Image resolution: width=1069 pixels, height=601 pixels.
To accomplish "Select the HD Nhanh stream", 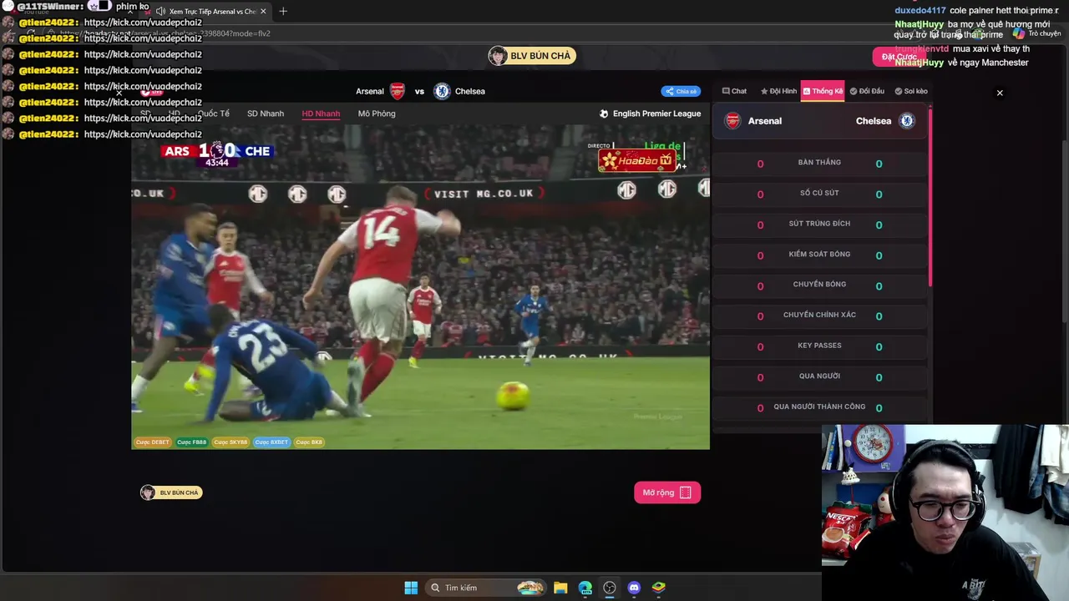I will 321,114.
